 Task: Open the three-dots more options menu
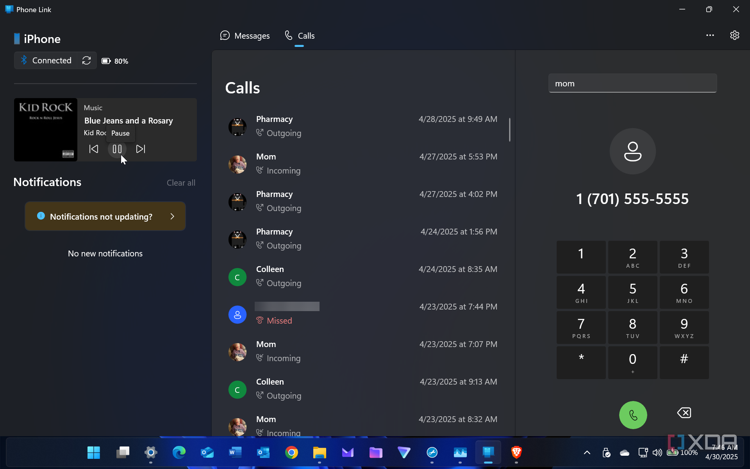coord(710,35)
